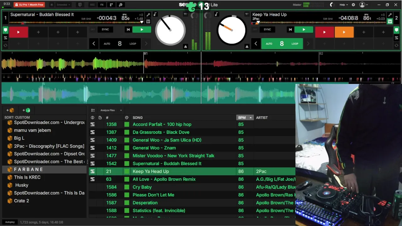Add a new smart crate

26,110
